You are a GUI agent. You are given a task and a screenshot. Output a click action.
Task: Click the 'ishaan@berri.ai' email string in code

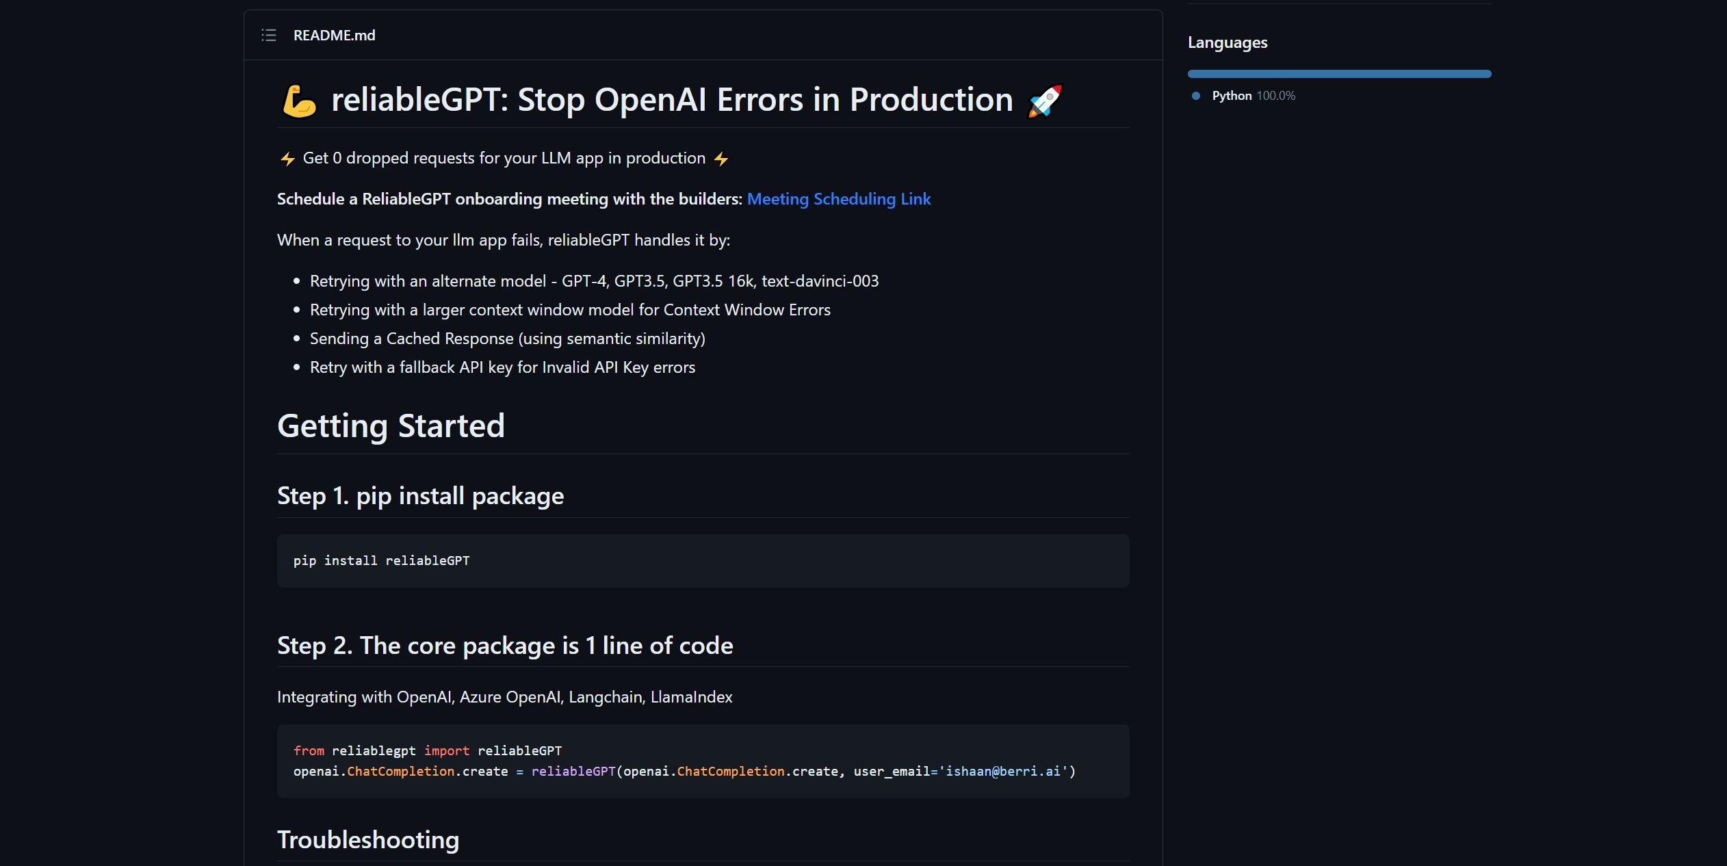[x=1003, y=772]
